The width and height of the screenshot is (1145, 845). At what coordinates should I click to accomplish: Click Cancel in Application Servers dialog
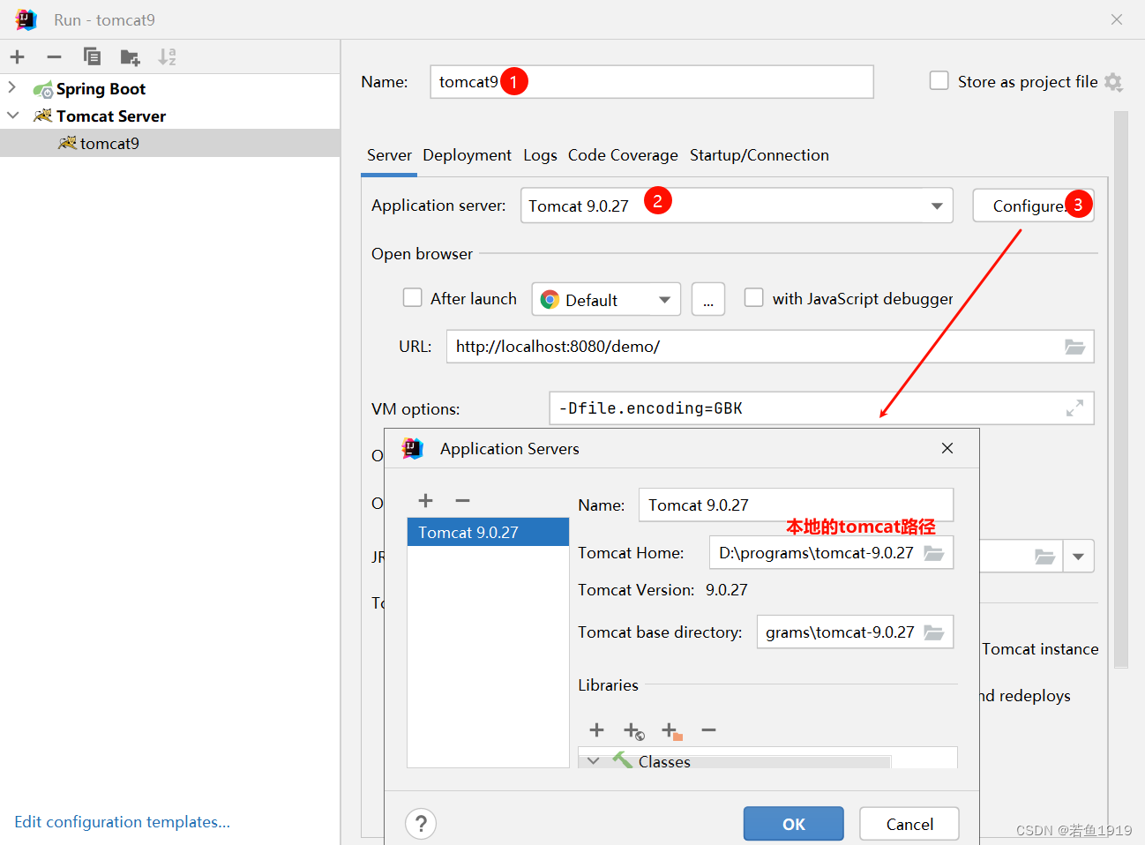tap(909, 824)
